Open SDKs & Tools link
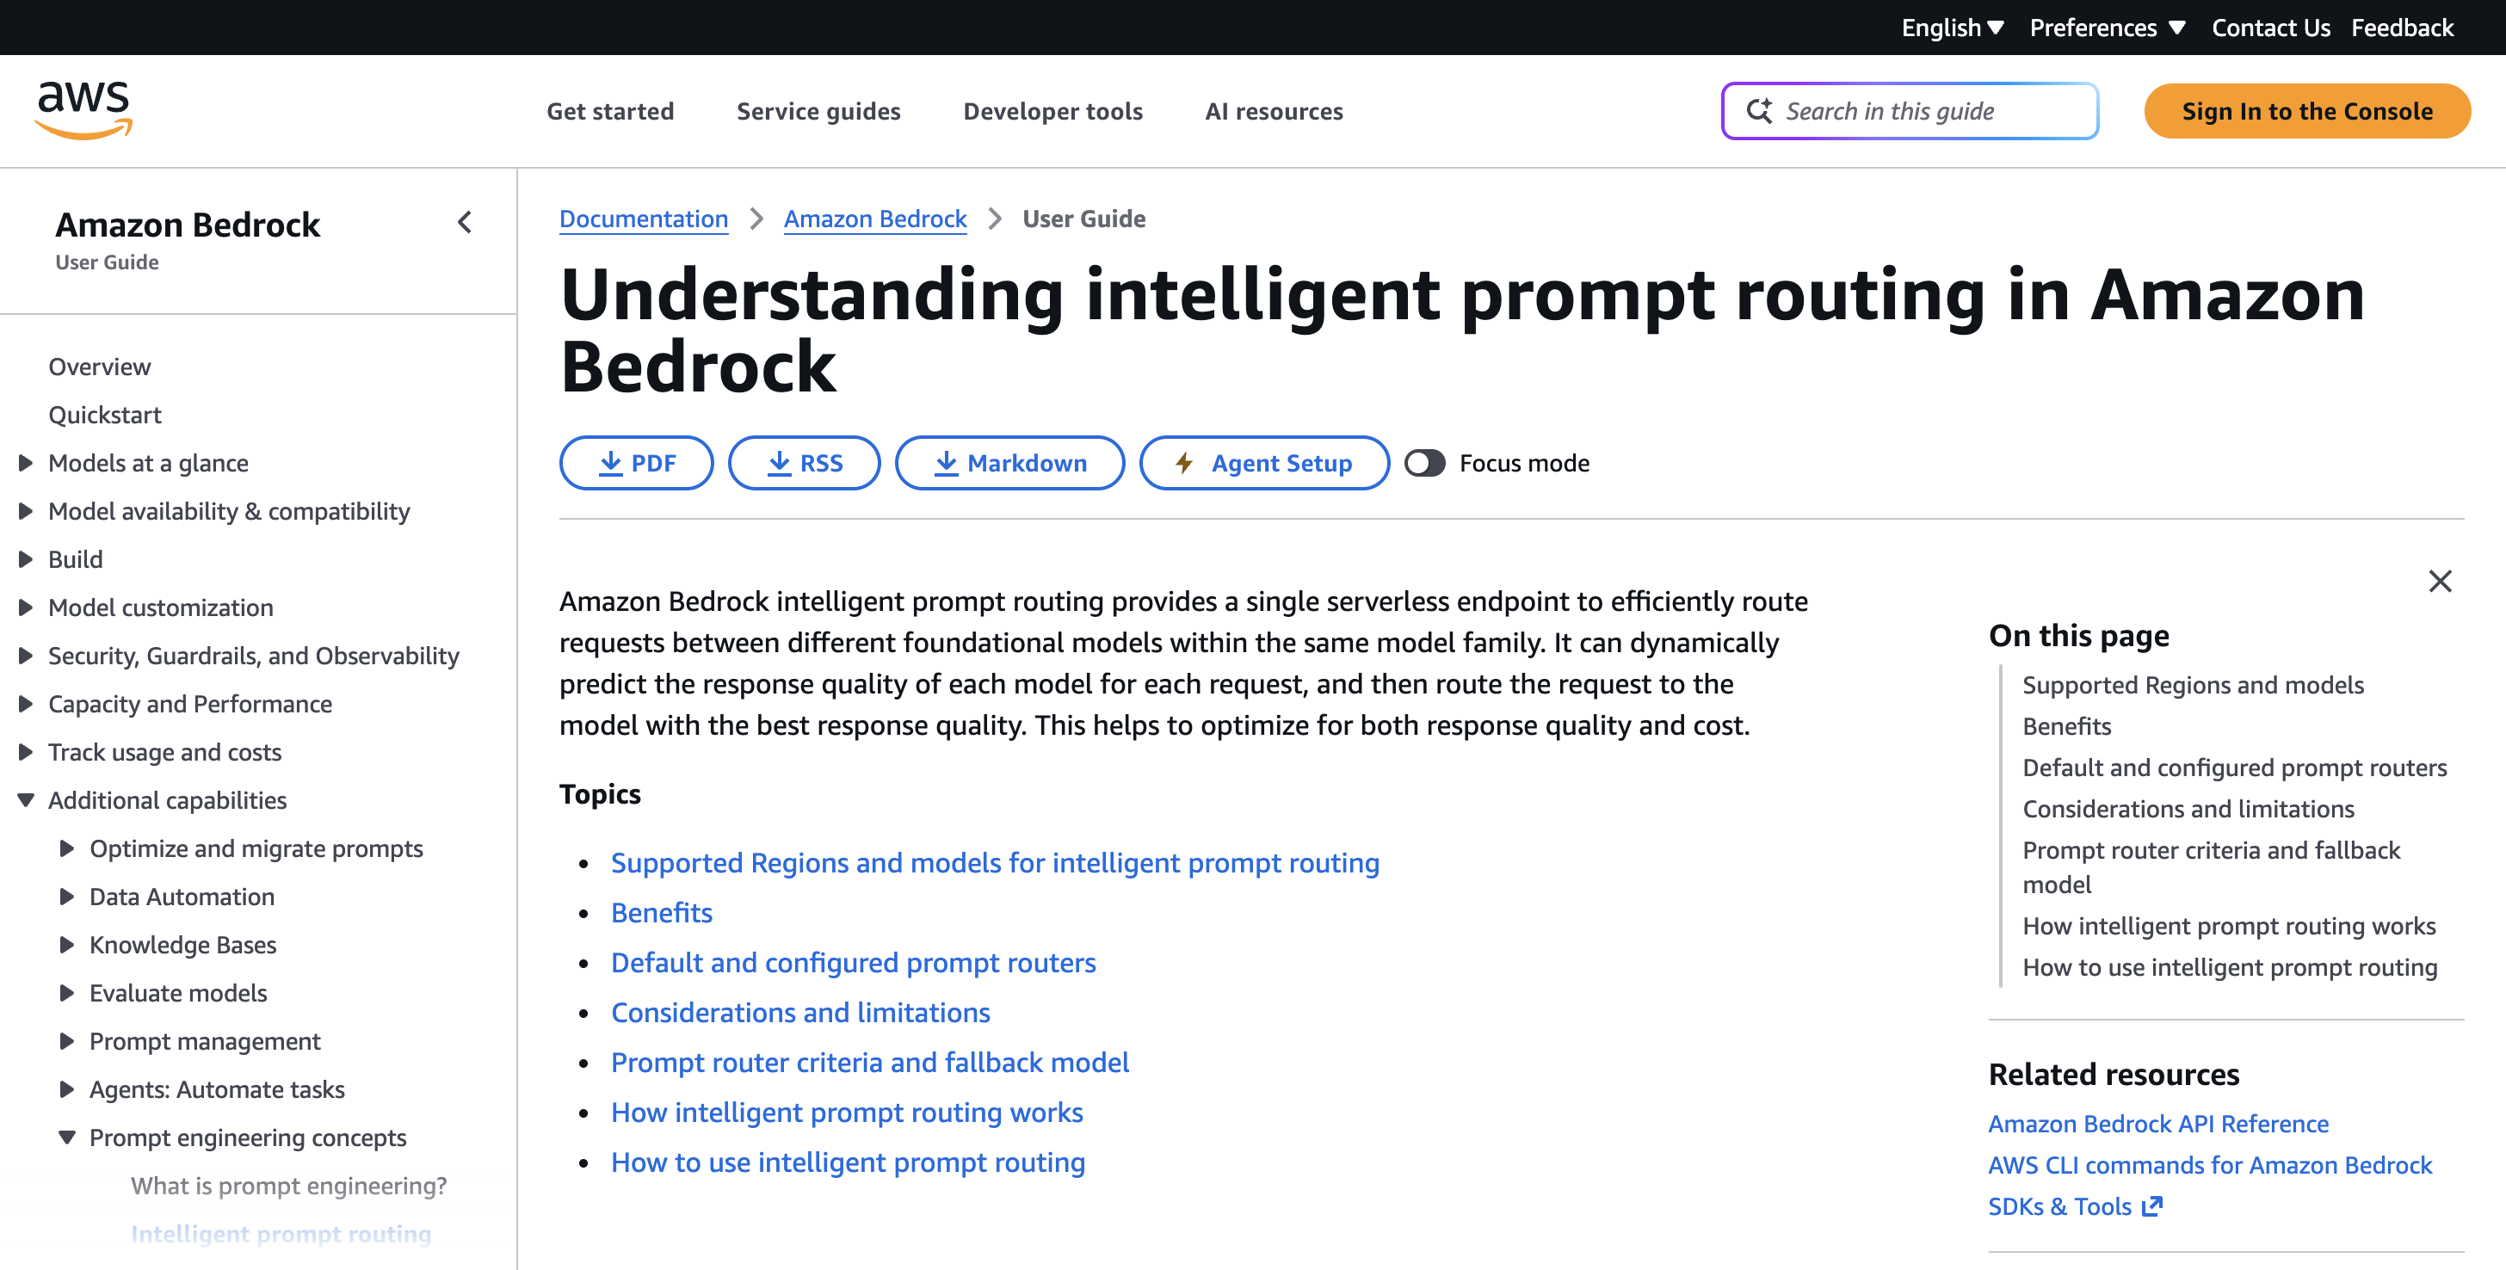The image size is (2506, 1270). (2059, 1205)
